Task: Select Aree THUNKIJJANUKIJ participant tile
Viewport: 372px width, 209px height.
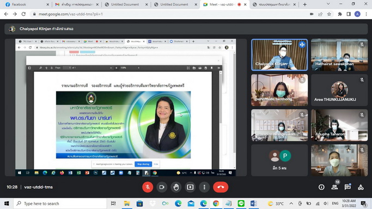Action: [x=339, y=90]
